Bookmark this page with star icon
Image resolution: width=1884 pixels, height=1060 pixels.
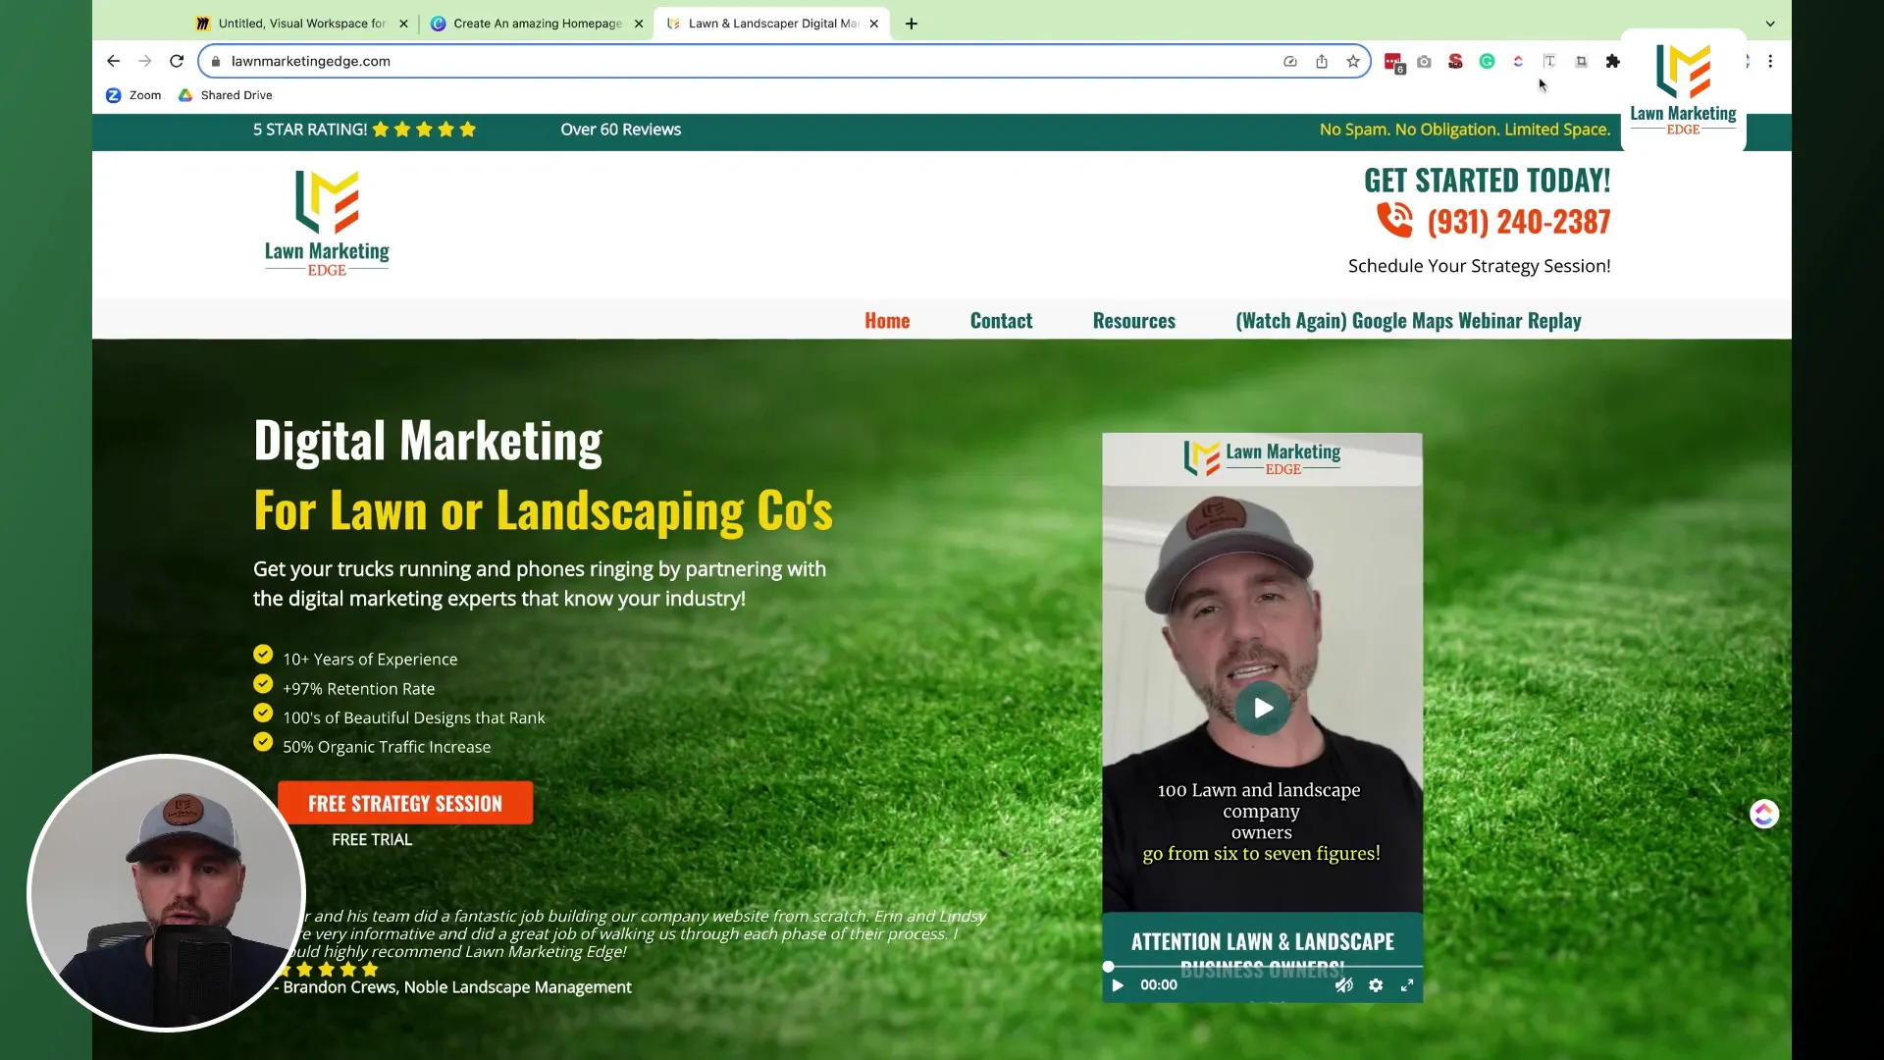click(1353, 61)
